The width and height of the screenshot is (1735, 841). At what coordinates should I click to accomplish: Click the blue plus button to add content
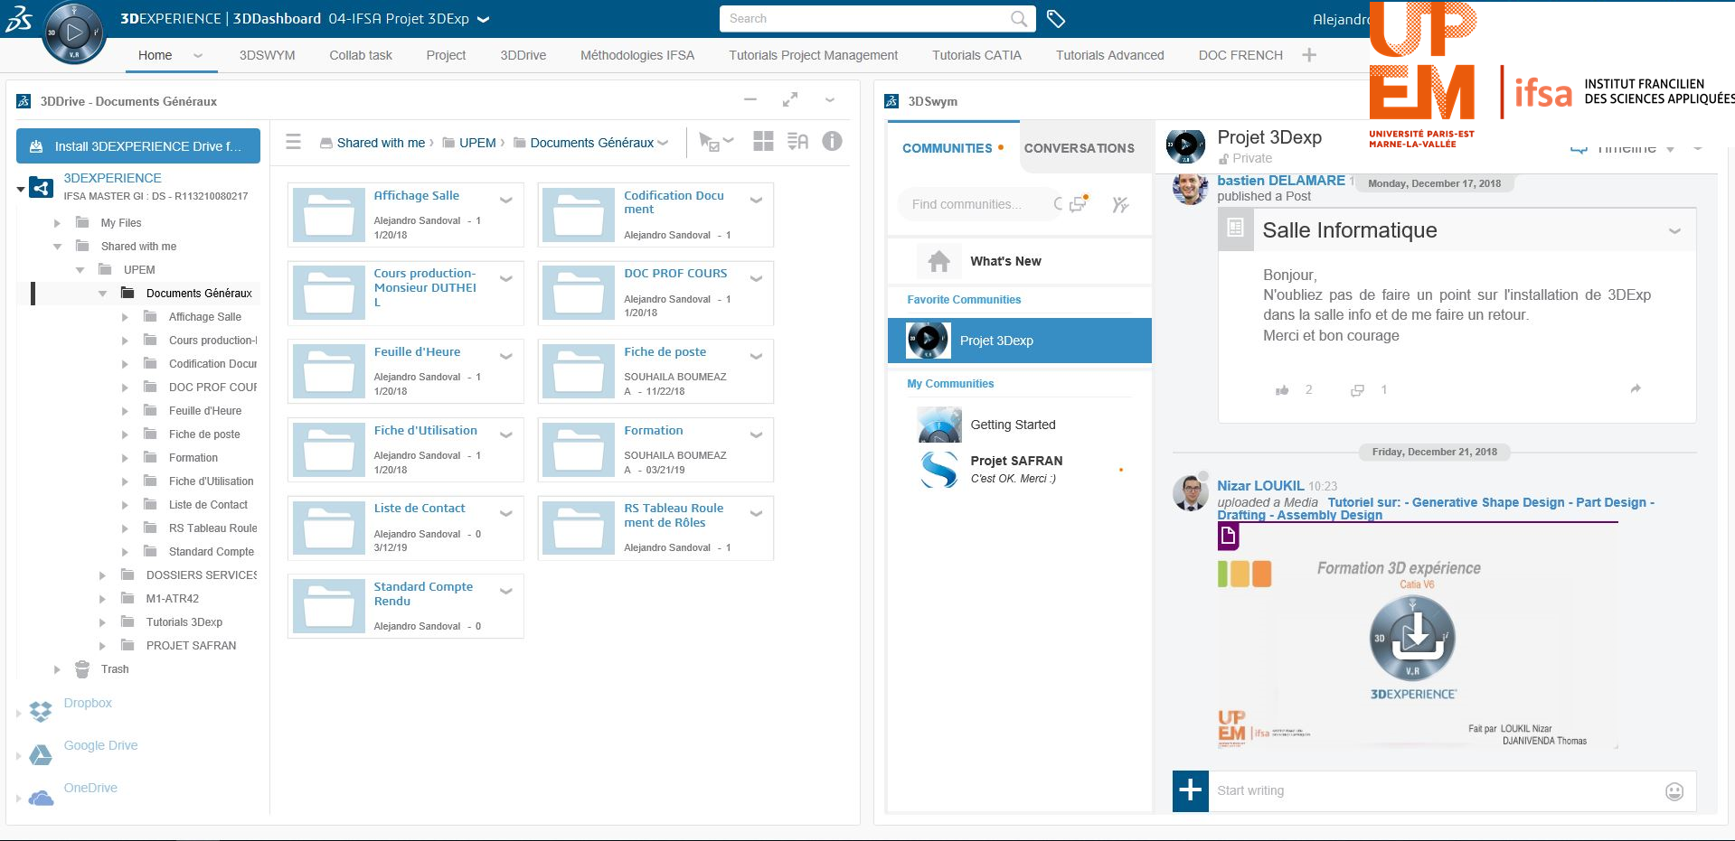coord(1190,790)
